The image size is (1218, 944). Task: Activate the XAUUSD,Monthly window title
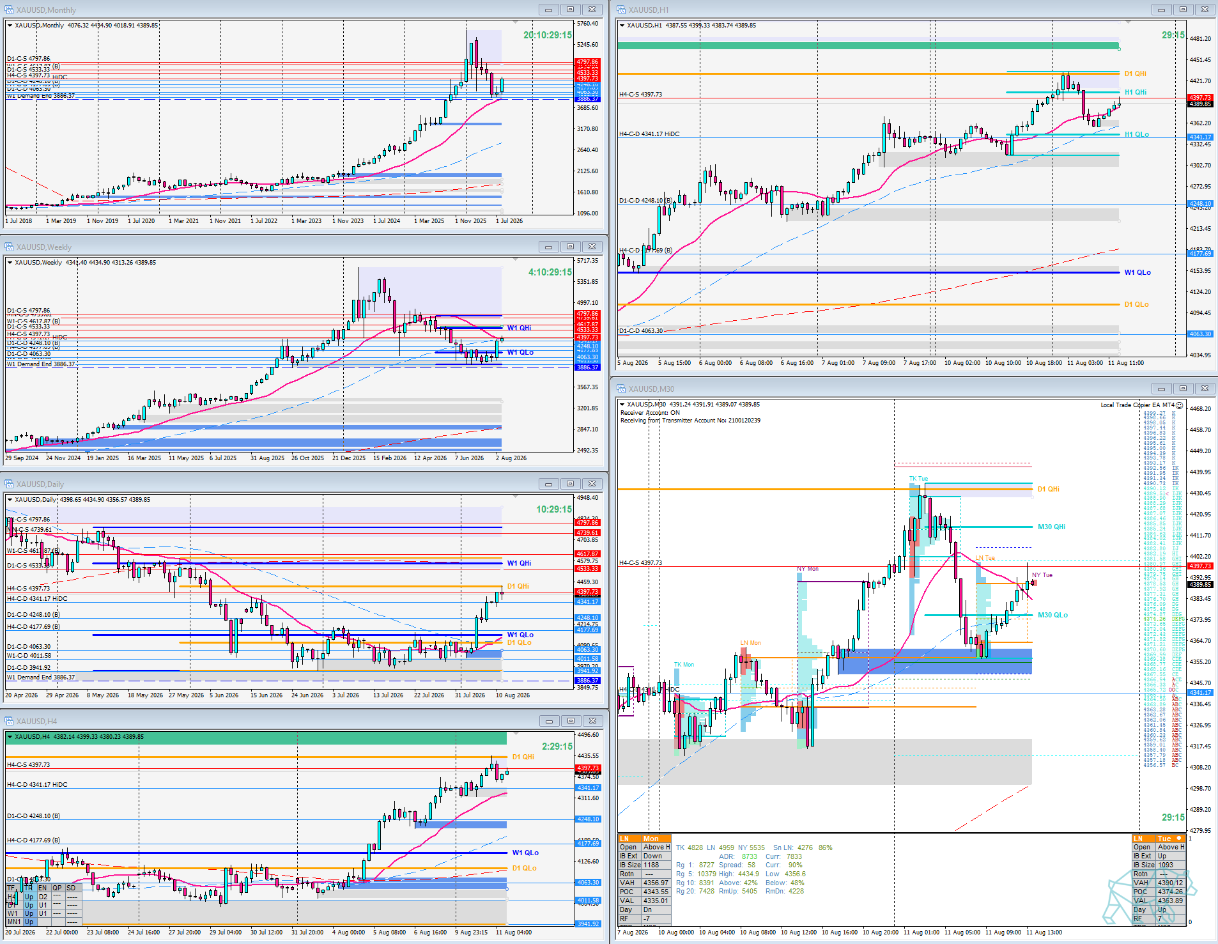click(46, 10)
